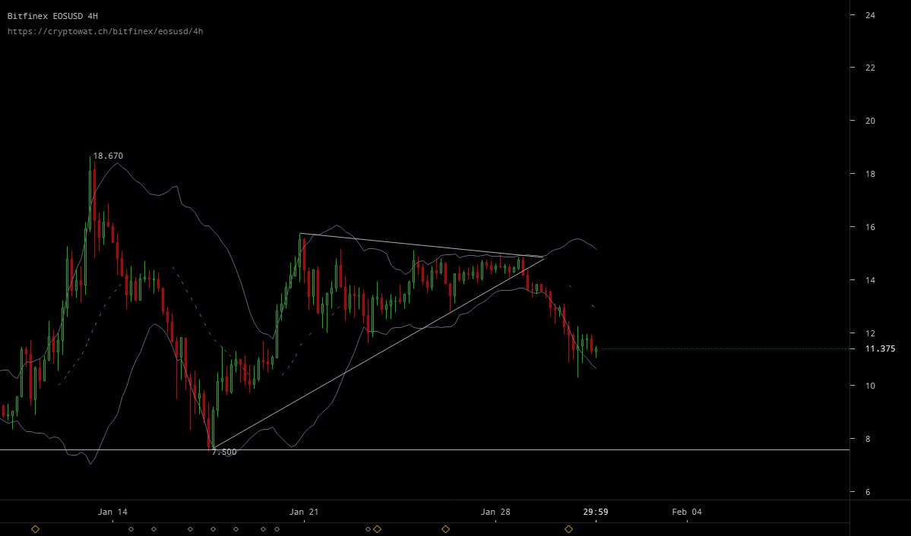Image resolution: width=911 pixels, height=536 pixels.
Task: Click the 18.670 high price label
Action: point(108,156)
